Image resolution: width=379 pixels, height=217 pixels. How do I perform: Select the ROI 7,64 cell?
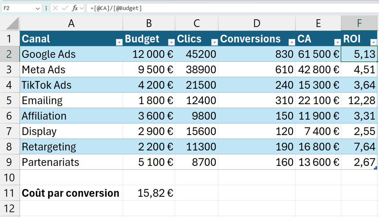359,147
